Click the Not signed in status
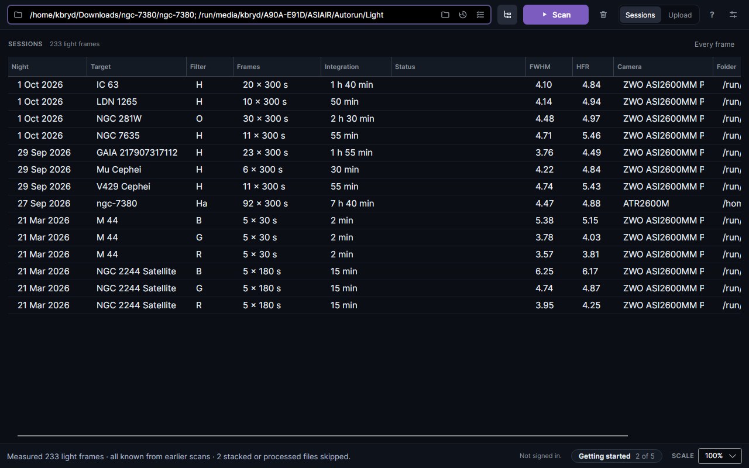This screenshot has height=468, width=749. point(540,456)
